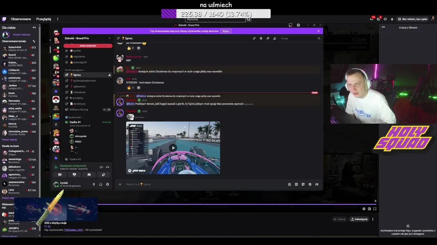
Task: Open pytaniadoadminów channel
Action: click(88, 81)
